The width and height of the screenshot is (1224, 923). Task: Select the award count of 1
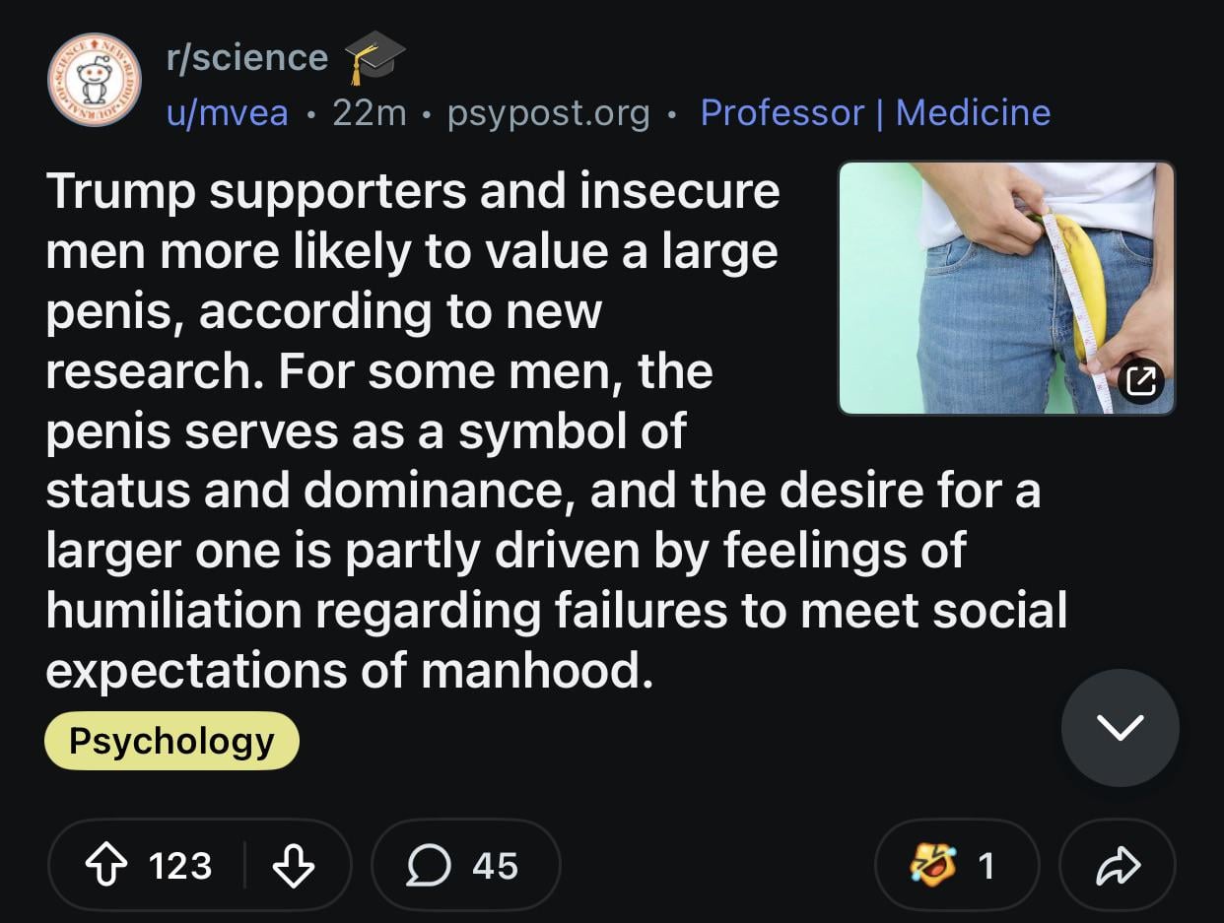[x=986, y=866]
